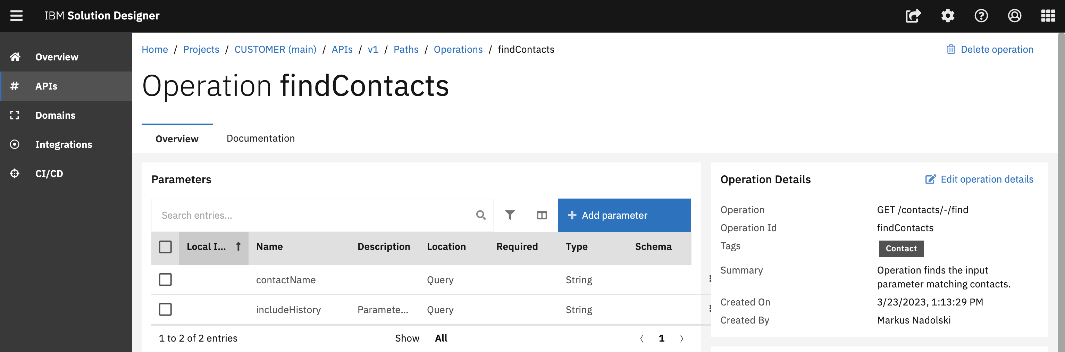The image size is (1065, 352).
Task: Open the help question mark icon
Action: point(981,16)
